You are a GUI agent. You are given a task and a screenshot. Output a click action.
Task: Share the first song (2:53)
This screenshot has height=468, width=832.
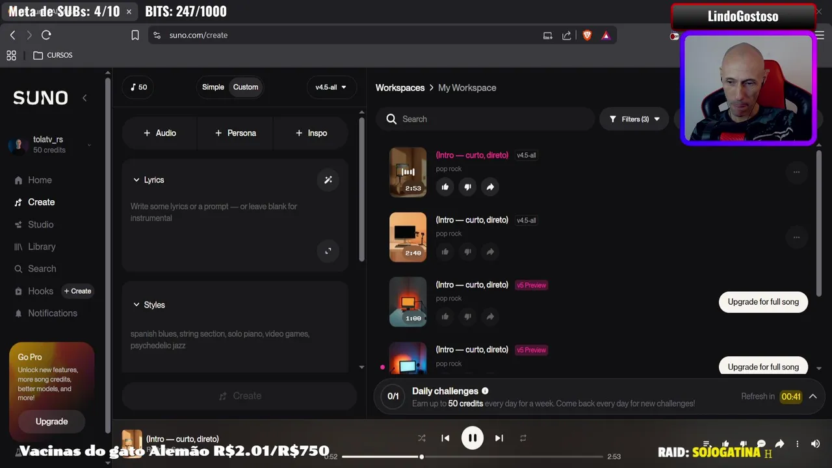click(490, 187)
